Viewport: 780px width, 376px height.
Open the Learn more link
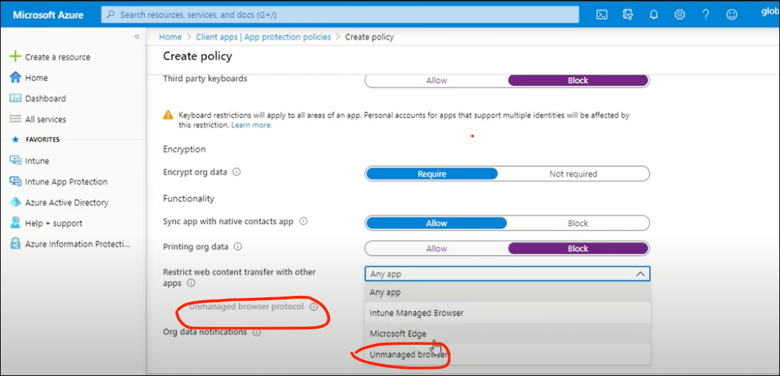tap(251, 125)
